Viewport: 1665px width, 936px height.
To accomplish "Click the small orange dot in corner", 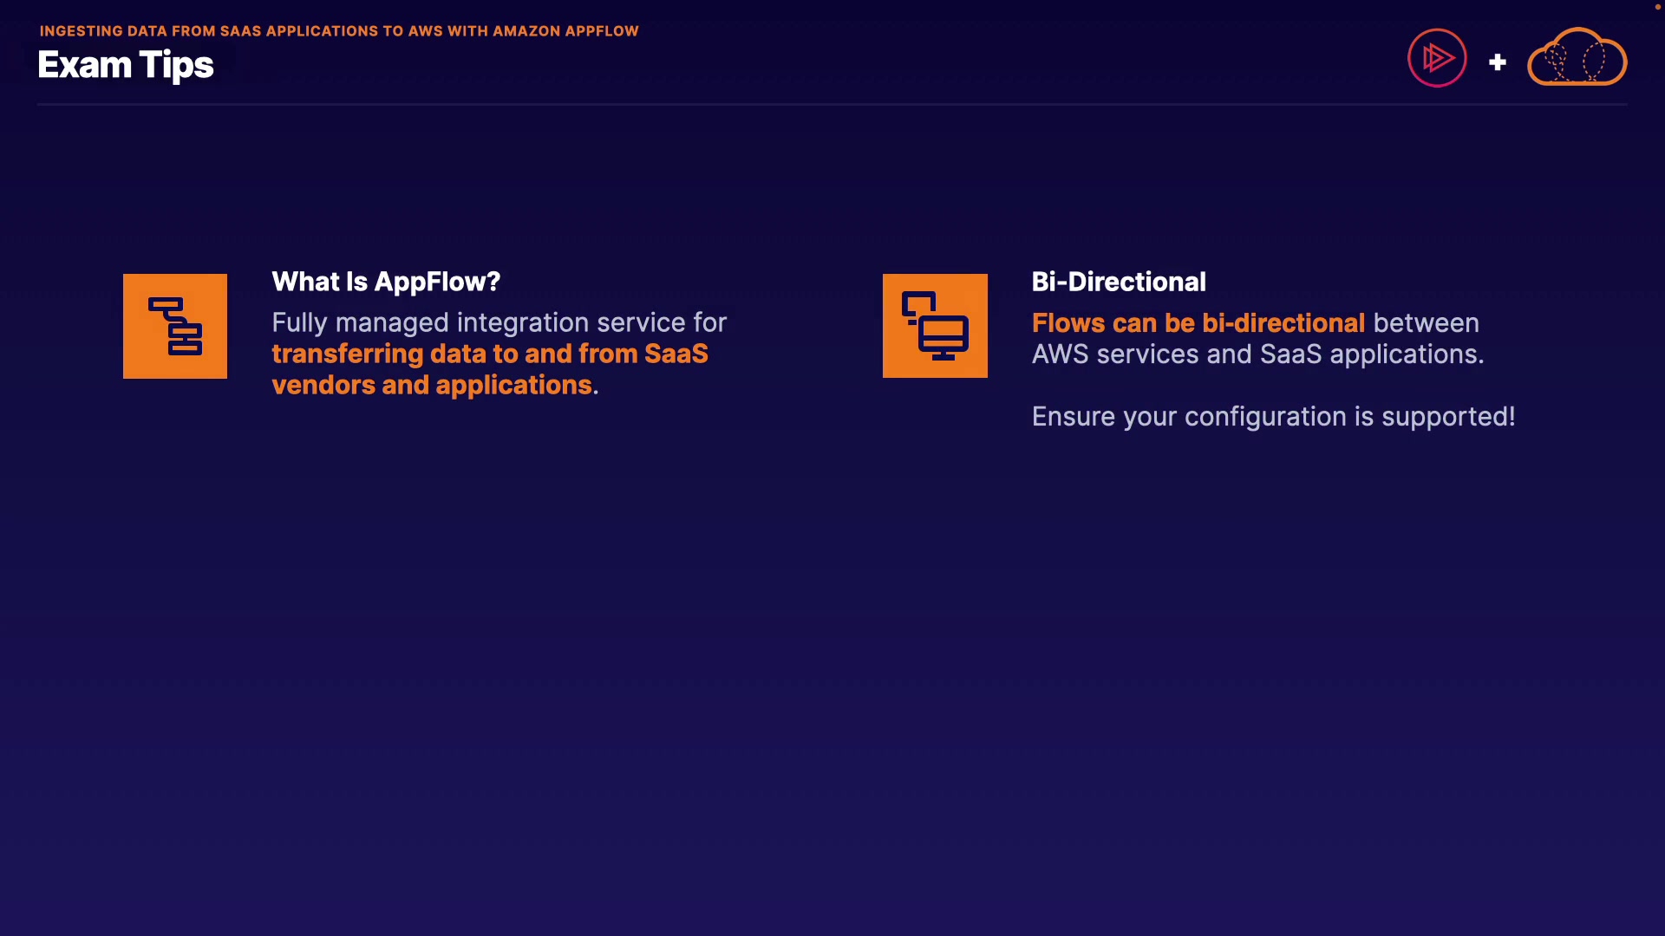I will click(1657, 6).
